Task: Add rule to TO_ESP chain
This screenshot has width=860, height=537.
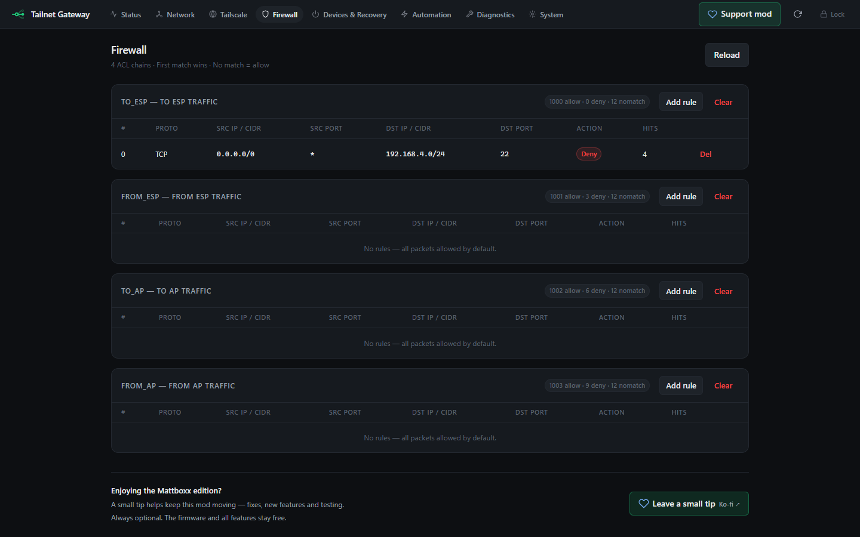Action: pyautogui.click(x=681, y=102)
